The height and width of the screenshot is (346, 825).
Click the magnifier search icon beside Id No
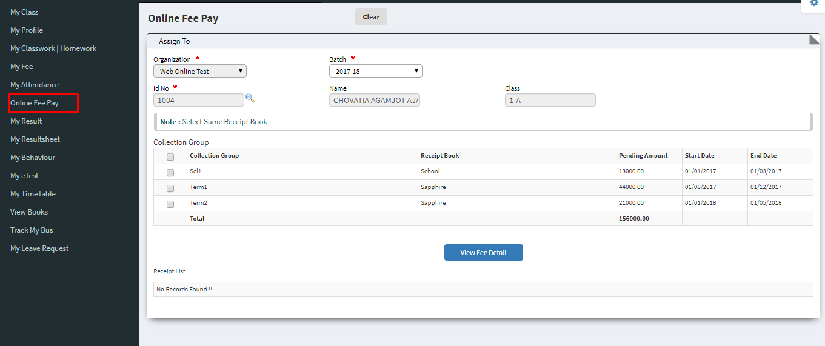(x=250, y=98)
